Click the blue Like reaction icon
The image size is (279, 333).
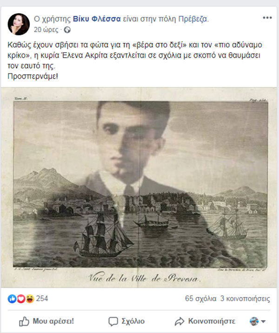(12, 299)
